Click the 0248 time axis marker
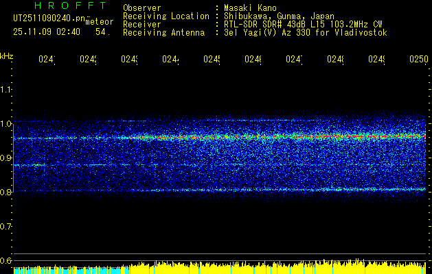The height and width of the screenshot is (274, 432). click(x=336, y=60)
